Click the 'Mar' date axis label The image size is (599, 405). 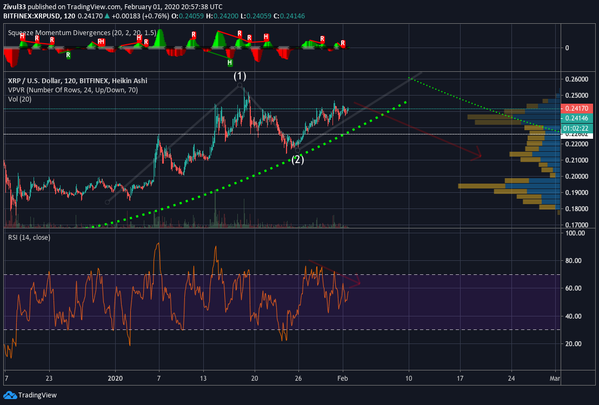coord(555,379)
